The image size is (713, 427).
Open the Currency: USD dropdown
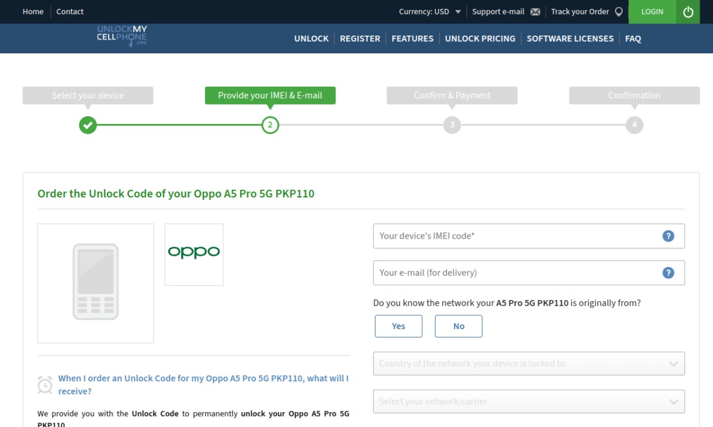click(429, 12)
